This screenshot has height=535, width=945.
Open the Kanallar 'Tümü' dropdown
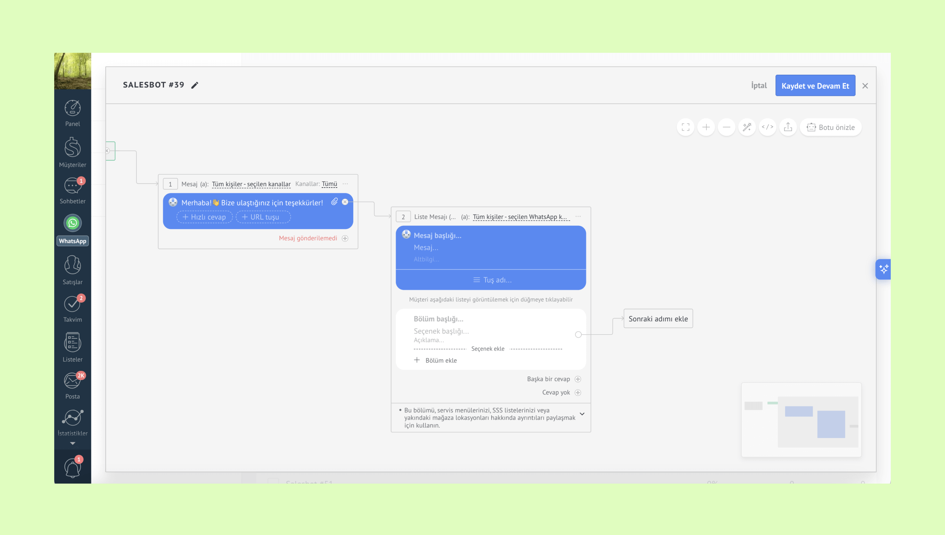pos(329,184)
